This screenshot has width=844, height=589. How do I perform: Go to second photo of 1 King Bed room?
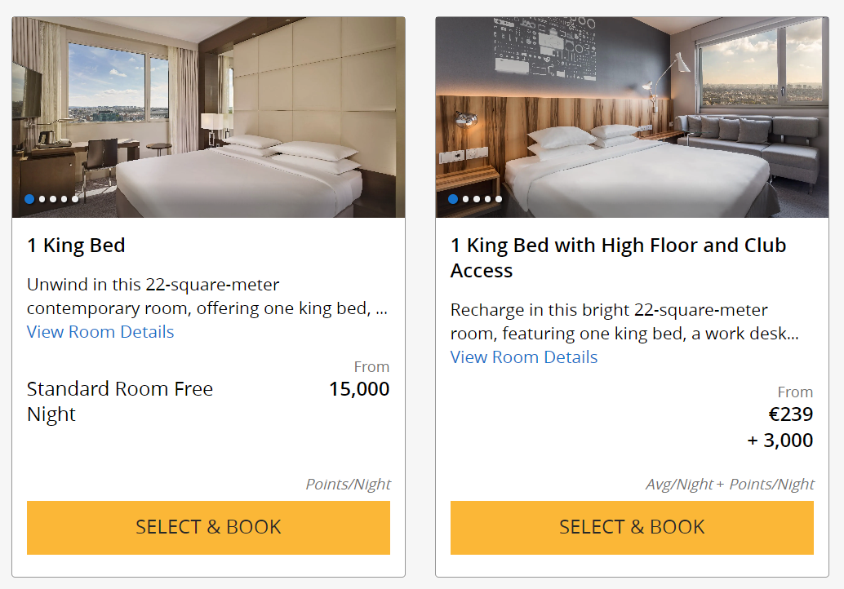(42, 198)
